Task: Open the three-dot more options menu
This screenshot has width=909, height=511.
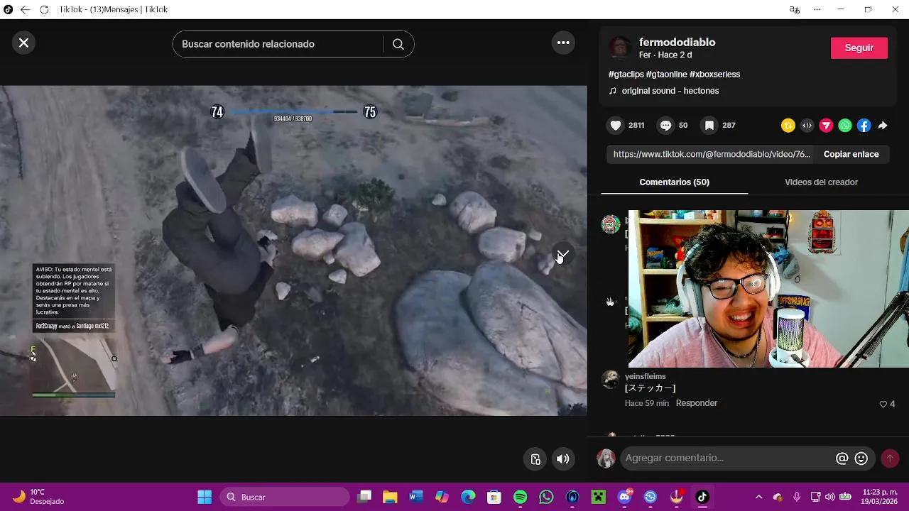Action: point(563,43)
